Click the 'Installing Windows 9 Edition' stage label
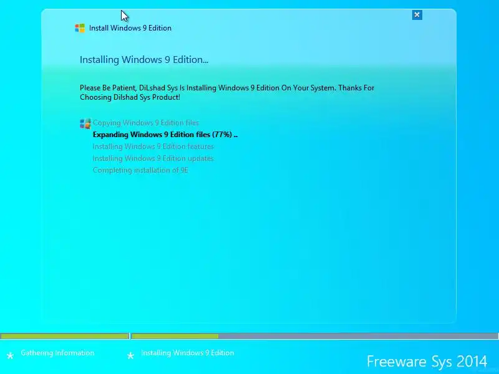 (x=188, y=353)
